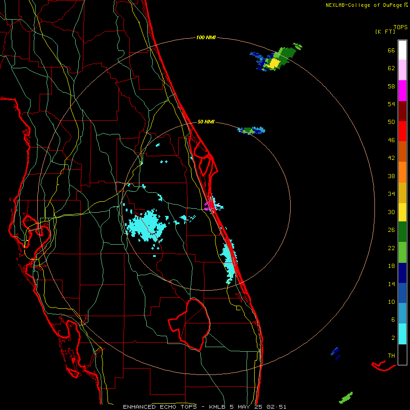Pick the dark green legend swatch
Image resolution: width=410 pixels, height=410 pixels.
[402, 232]
